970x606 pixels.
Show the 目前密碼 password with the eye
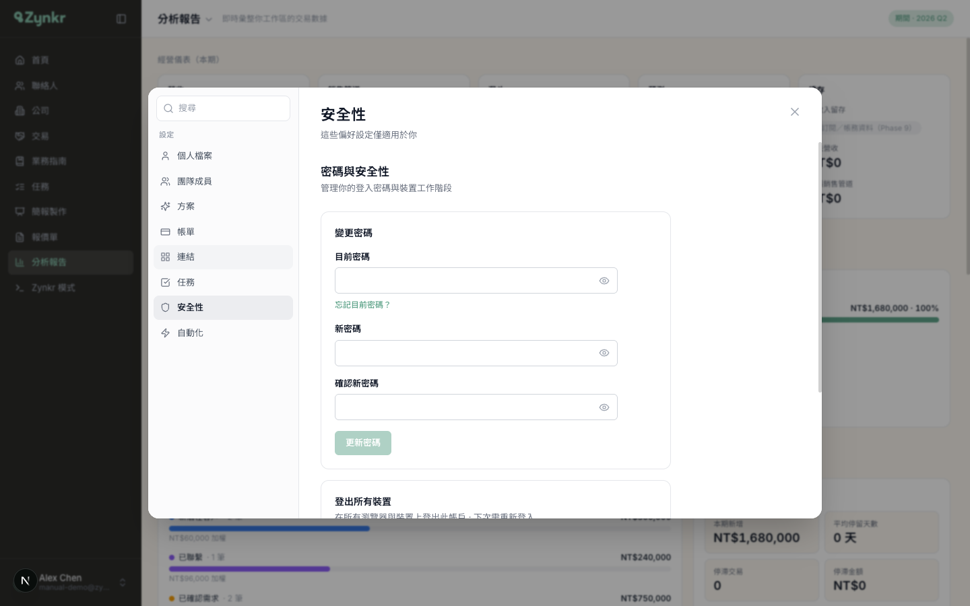(x=604, y=281)
